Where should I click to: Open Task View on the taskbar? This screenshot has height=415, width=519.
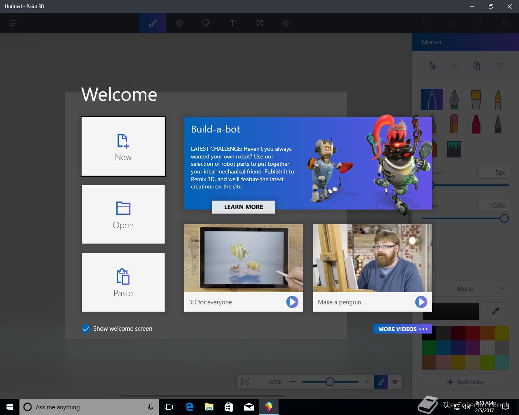(169, 407)
